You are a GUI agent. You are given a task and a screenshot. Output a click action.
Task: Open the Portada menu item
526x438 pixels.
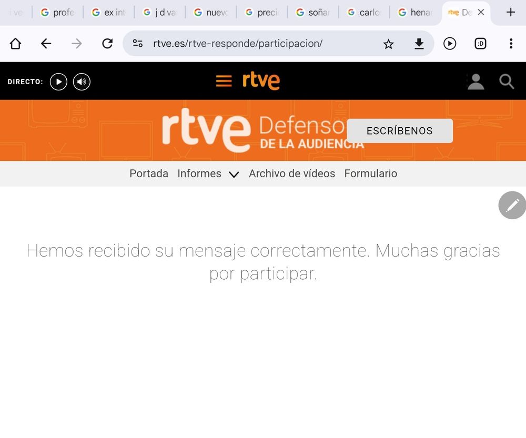click(x=149, y=174)
